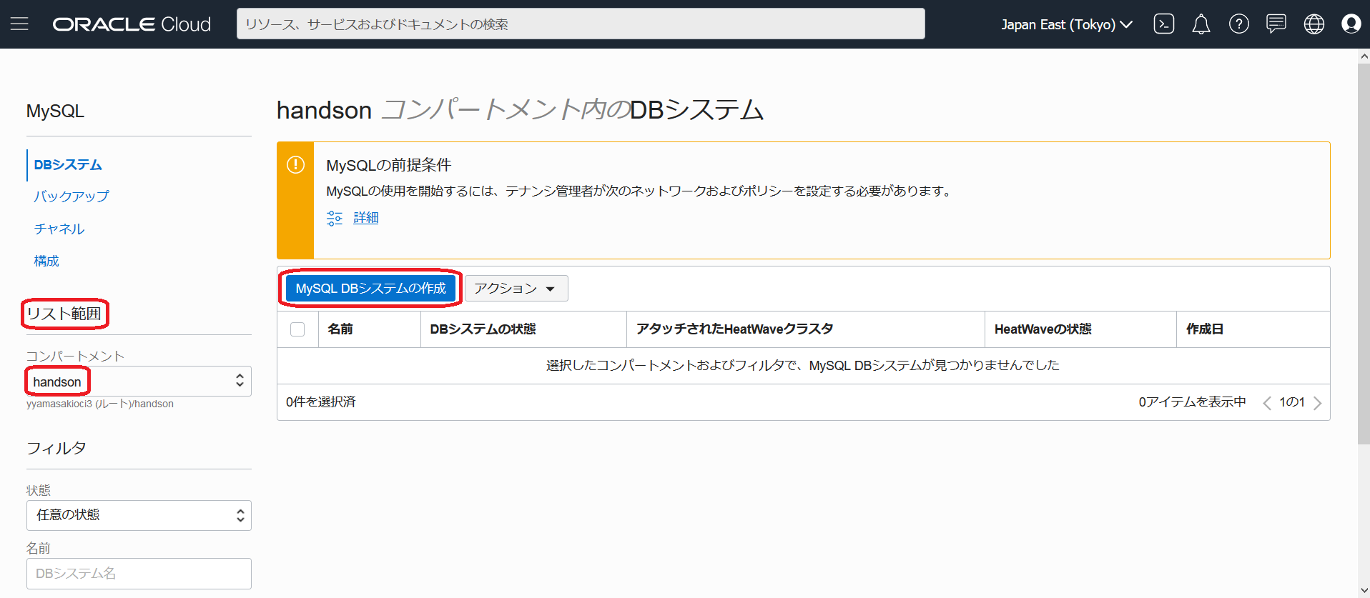This screenshot has width=1370, height=598.
Task: Select バックアップ in the MySQL sidebar
Action: (x=72, y=196)
